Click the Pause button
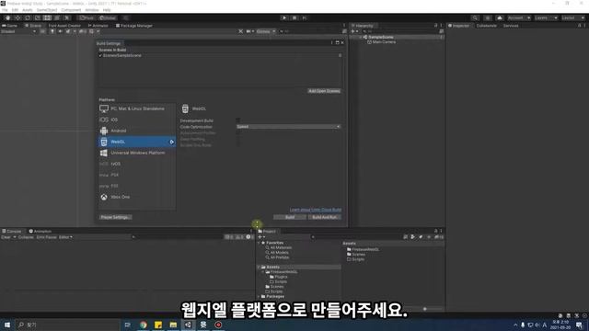The image size is (589, 331). pyautogui.click(x=294, y=18)
